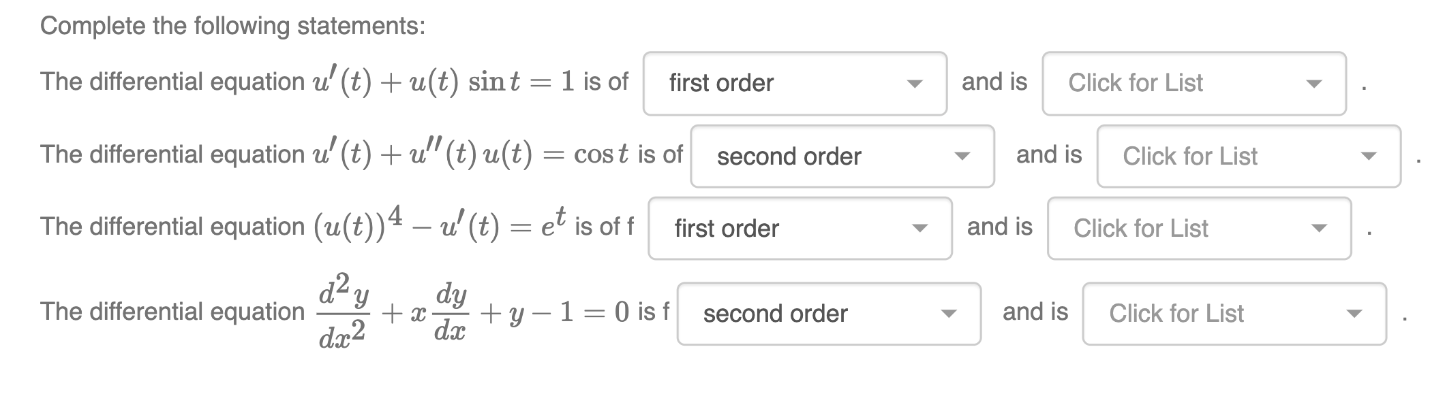Click the arrow icon on row three Click for List
Screen dimensions: 1430x411
point(1320,229)
